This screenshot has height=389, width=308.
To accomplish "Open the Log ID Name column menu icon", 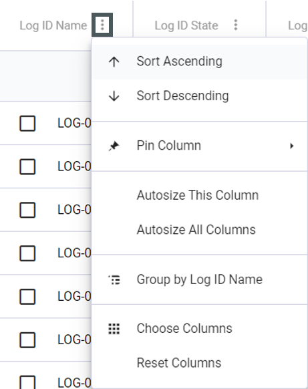I will [x=102, y=25].
